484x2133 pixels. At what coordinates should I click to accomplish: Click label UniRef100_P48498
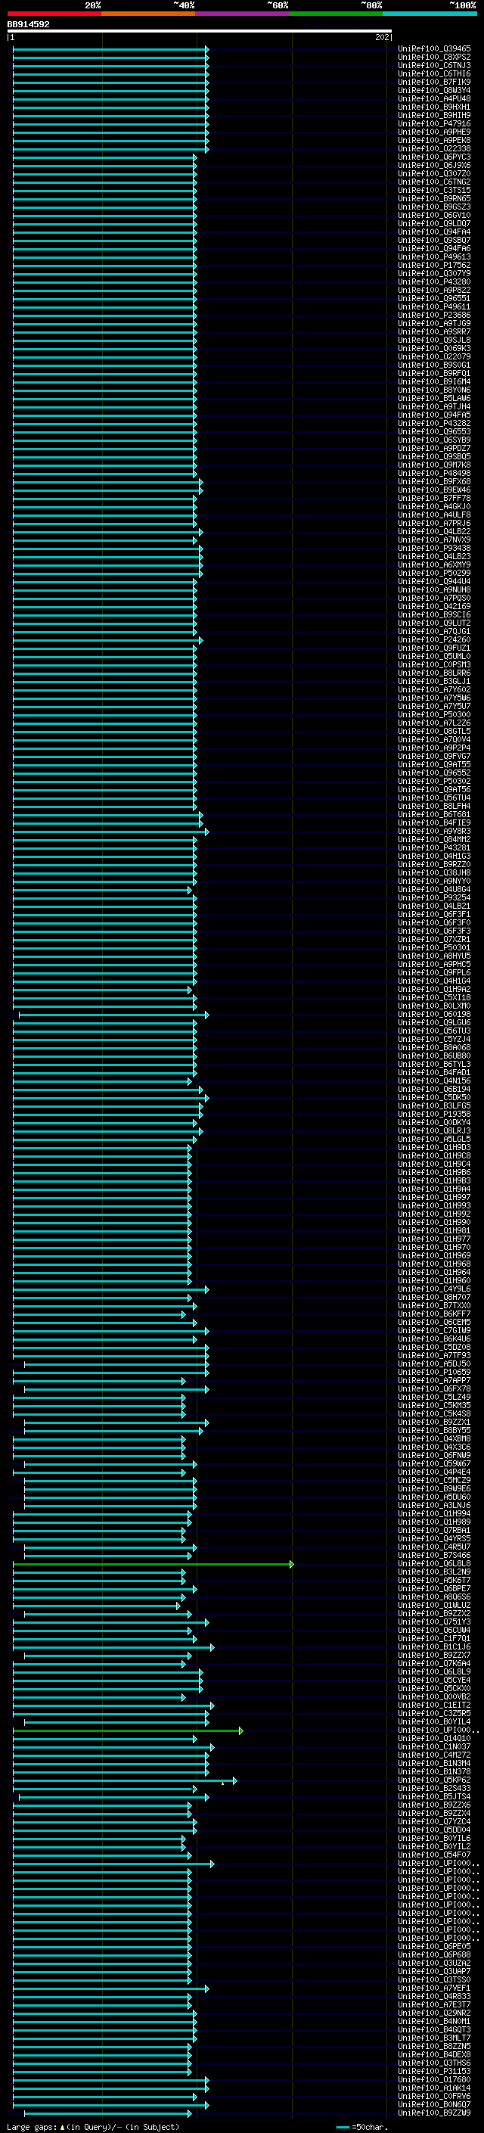click(434, 473)
